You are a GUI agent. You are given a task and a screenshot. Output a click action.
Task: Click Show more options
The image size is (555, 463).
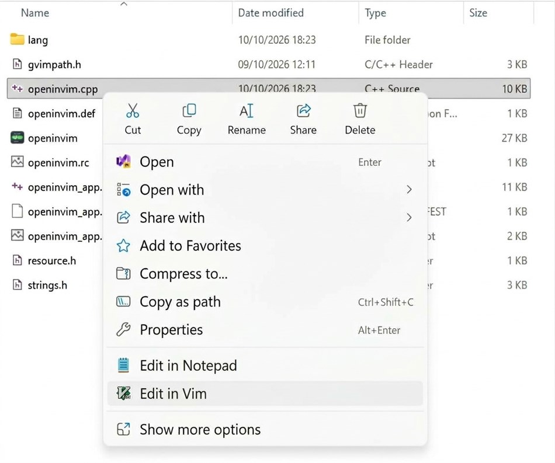265,429
